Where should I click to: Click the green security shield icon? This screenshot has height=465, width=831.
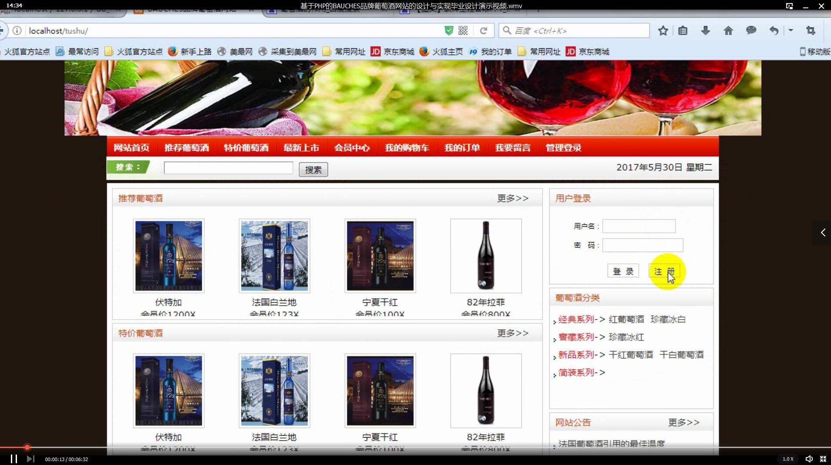[449, 30]
